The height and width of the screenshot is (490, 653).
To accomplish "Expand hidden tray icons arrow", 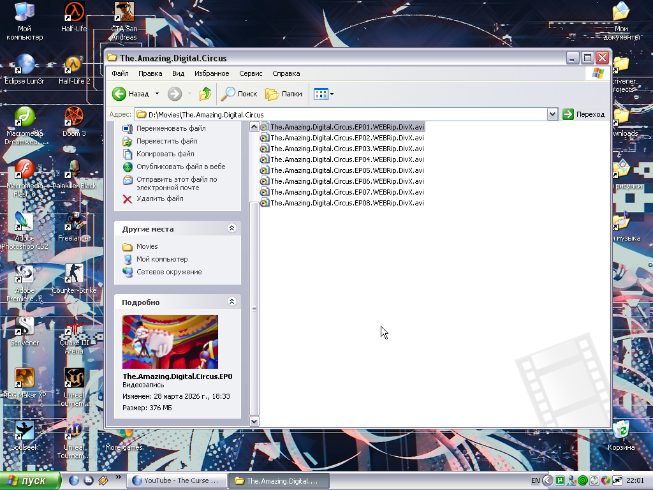I will [x=547, y=481].
